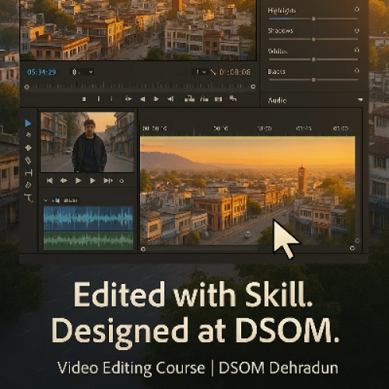Click 'Video Editing Course | DSOM Dehradun' caption

tap(198, 368)
